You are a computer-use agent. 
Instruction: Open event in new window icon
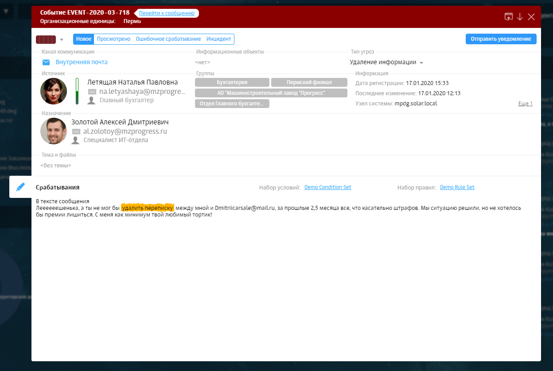pos(508,17)
